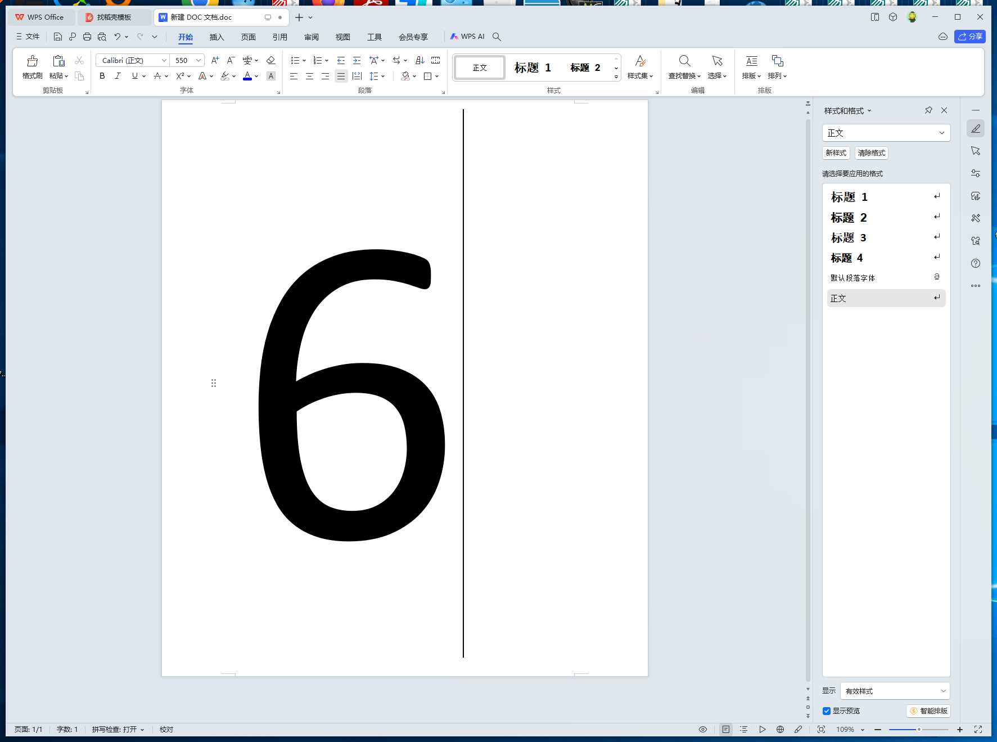
Task: Open the Page ribbon tab
Action: coord(248,37)
